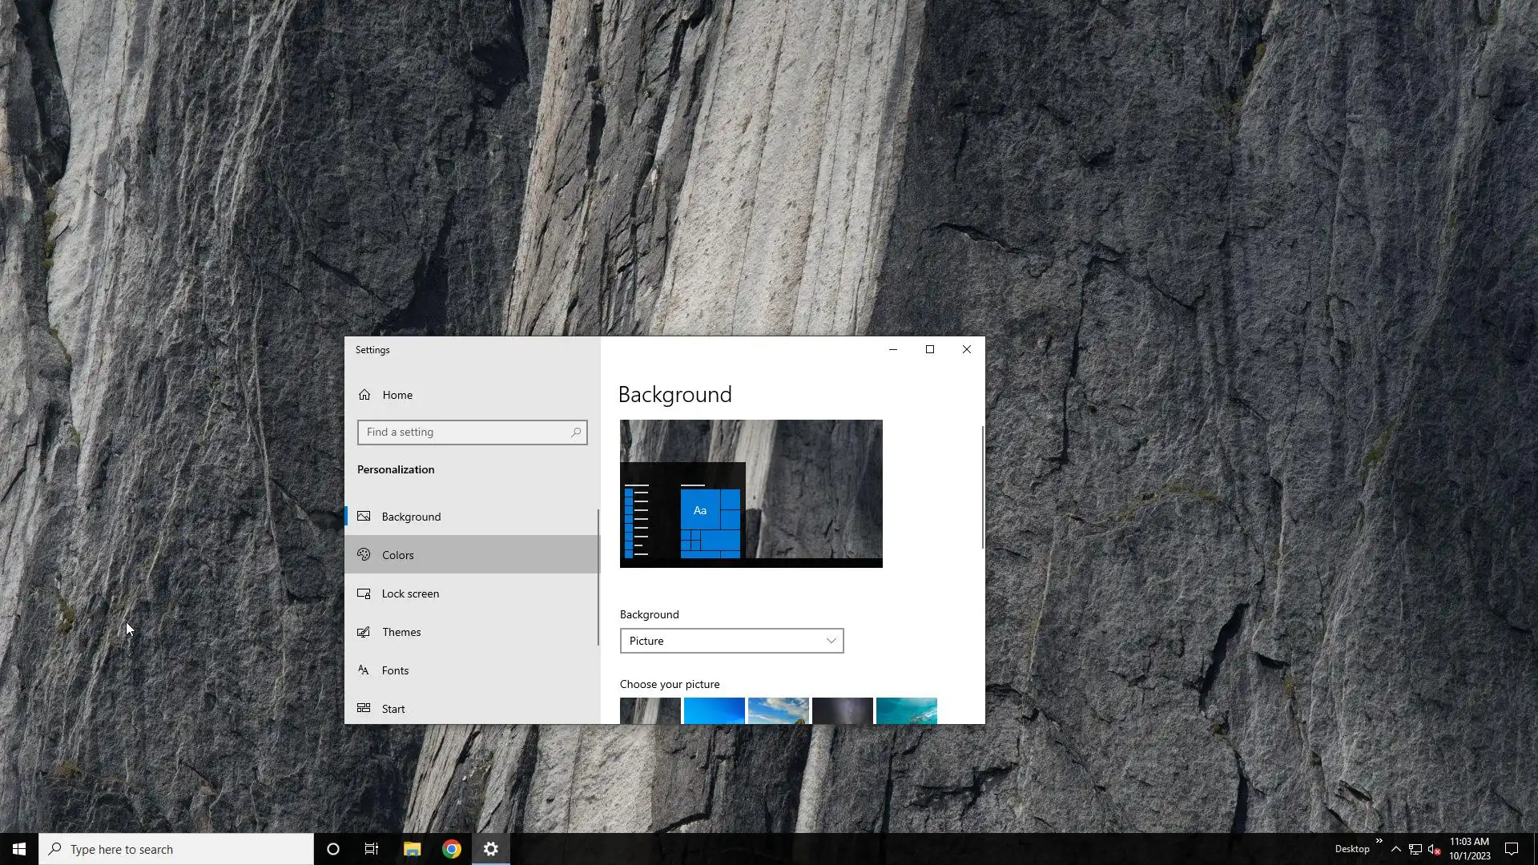Show hidden system tray icons
1538x865 pixels.
[1396, 849]
